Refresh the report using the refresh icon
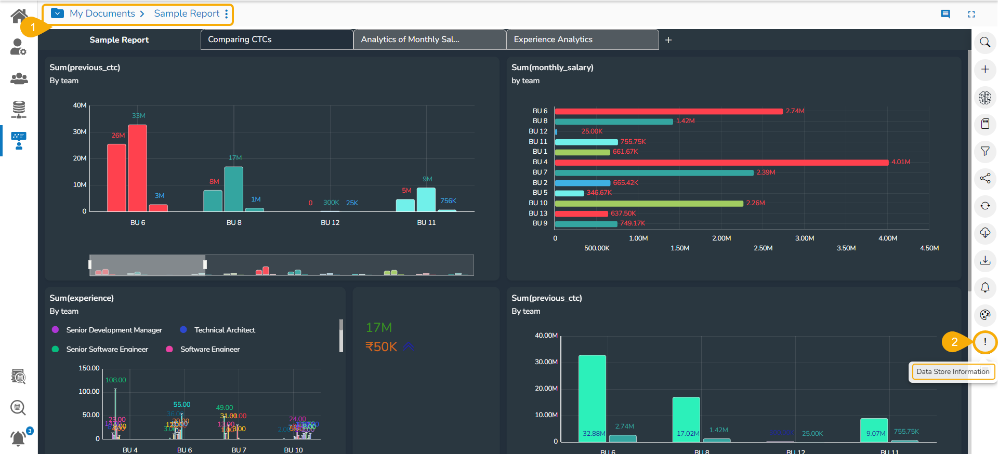This screenshot has width=998, height=454. coord(984,206)
